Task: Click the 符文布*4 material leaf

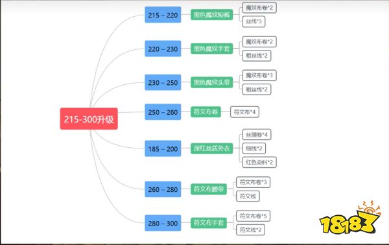Action: [x=244, y=112]
